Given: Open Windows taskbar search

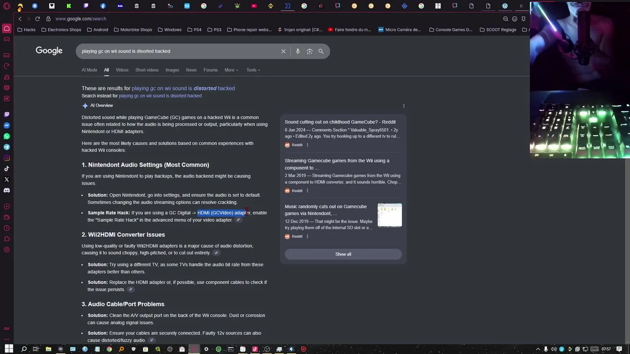Looking at the screenshot, I should coord(24,349).
